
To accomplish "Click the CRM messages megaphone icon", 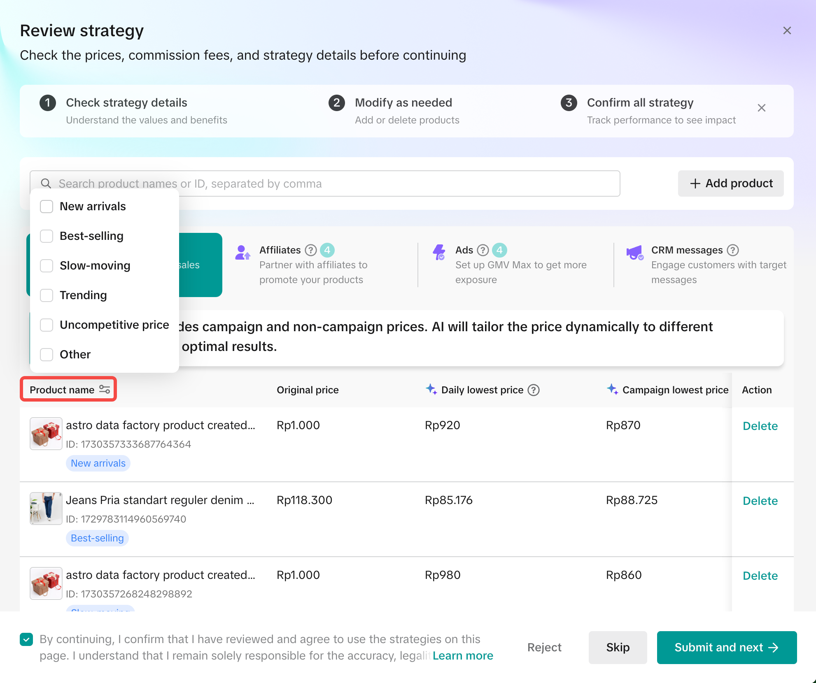I will (634, 252).
